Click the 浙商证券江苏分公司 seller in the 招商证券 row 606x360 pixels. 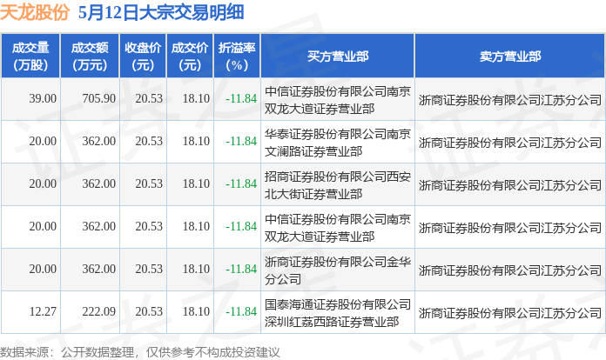509,185
